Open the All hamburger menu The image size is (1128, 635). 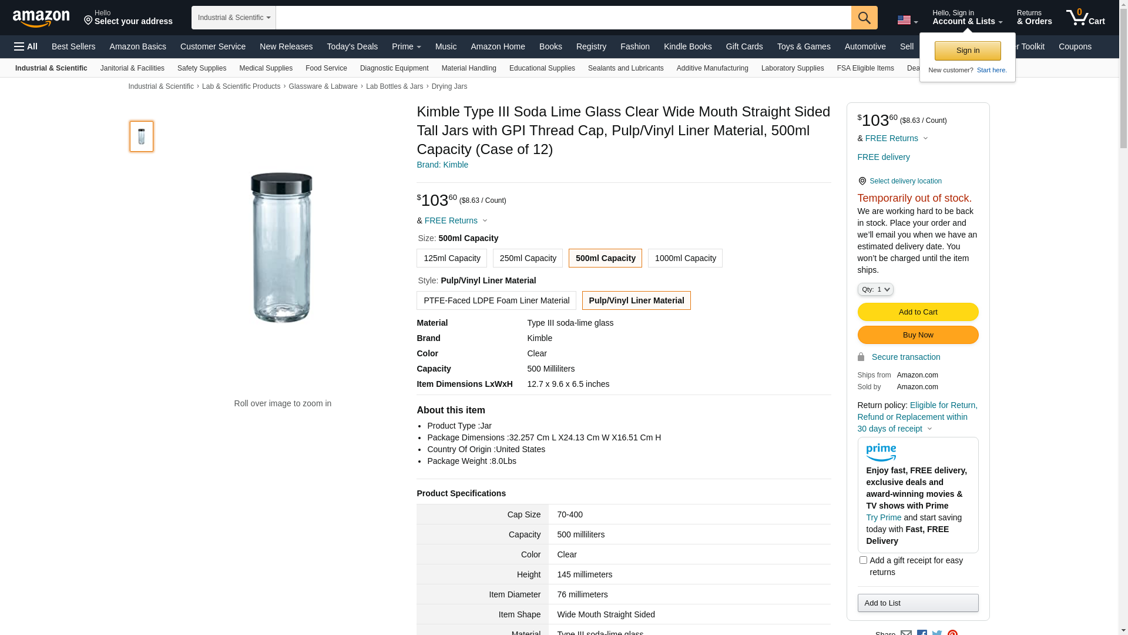[26, 46]
